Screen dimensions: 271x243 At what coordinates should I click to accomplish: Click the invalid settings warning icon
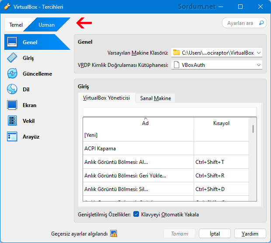click(x=114, y=233)
